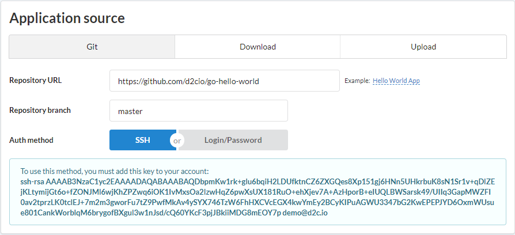Choose SSH as the auth method

pyautogui.click(x=143, y=140)
